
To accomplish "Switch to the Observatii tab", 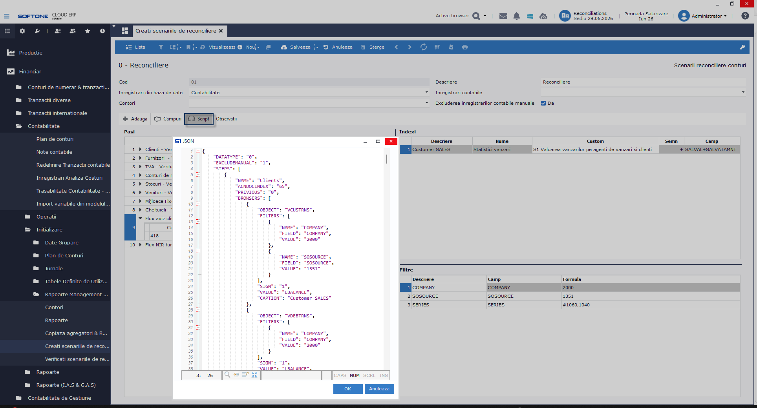I will point(226,119).
